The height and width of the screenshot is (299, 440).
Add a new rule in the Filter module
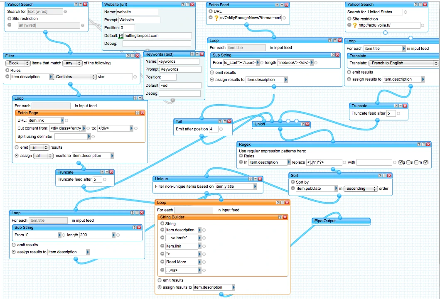(7, 71)
